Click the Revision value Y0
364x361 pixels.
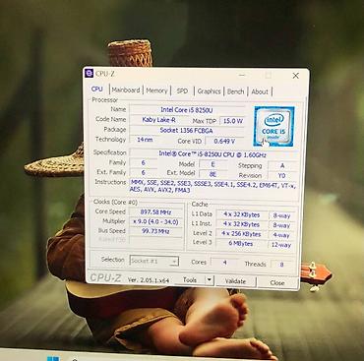282,175
